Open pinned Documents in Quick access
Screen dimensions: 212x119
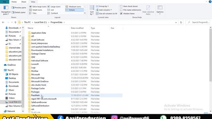tap(14, 32)
